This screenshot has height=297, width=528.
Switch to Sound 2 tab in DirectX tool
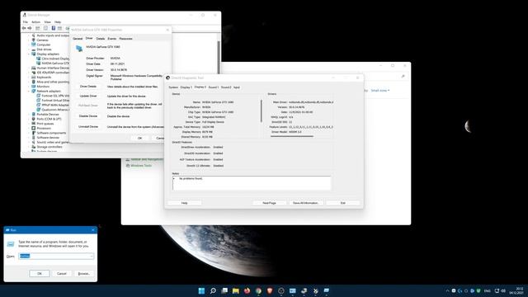pos(226,87)
